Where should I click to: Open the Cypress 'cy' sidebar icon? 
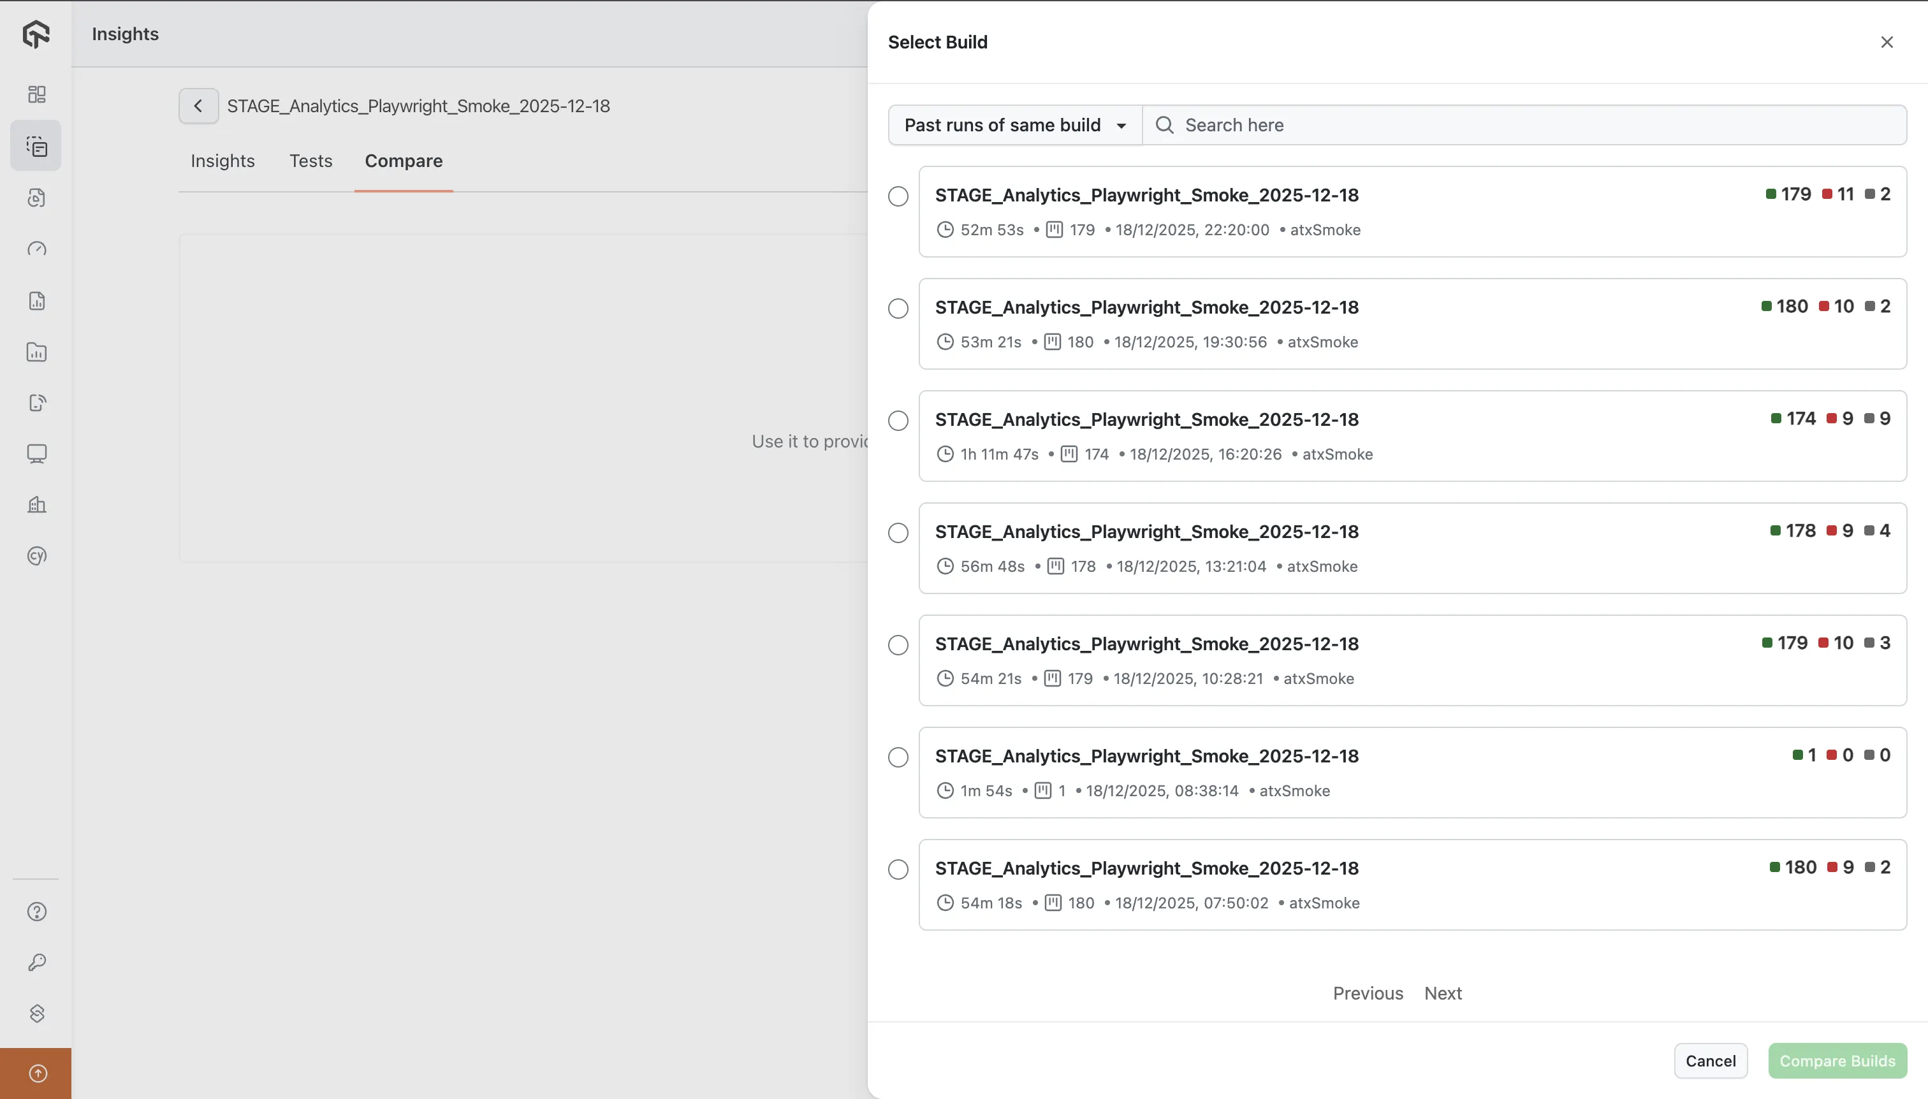point(36,557)
